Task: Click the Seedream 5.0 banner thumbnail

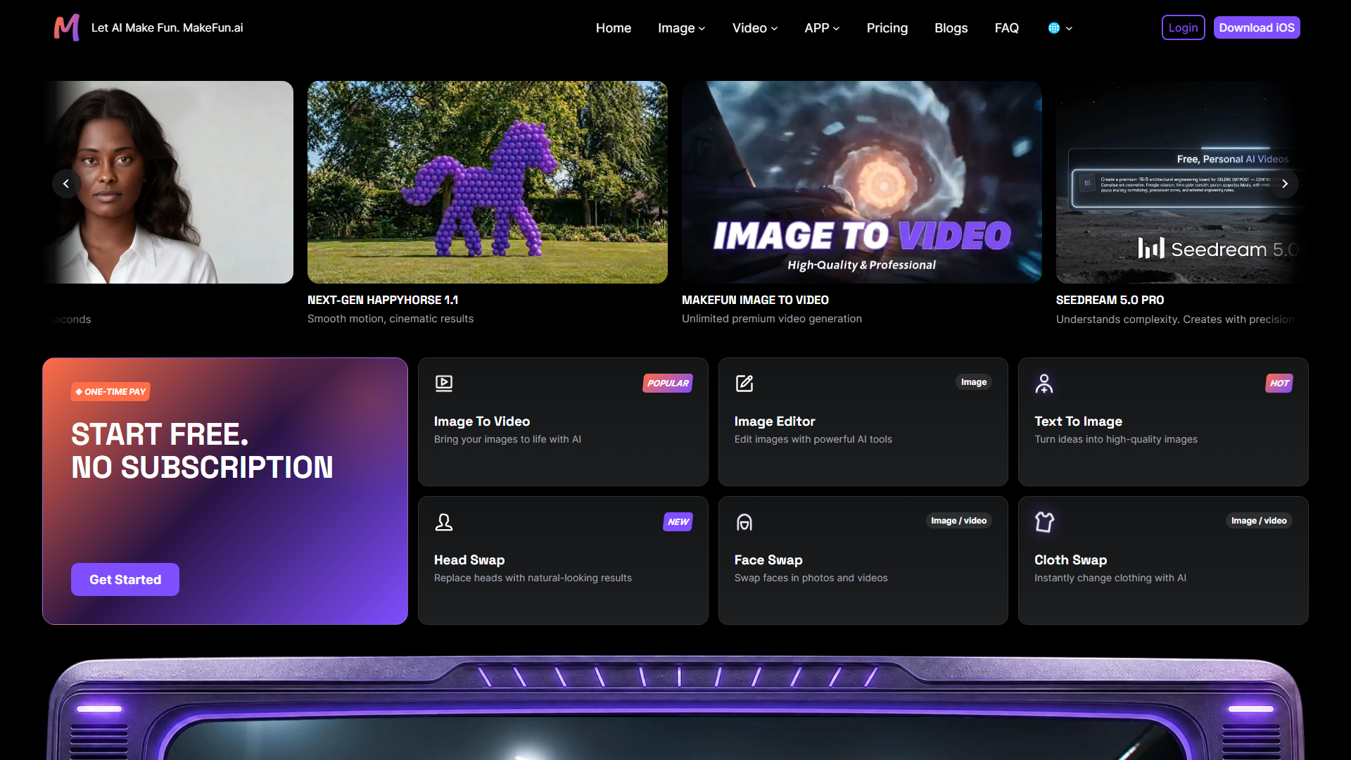Action: [1182, 182]
